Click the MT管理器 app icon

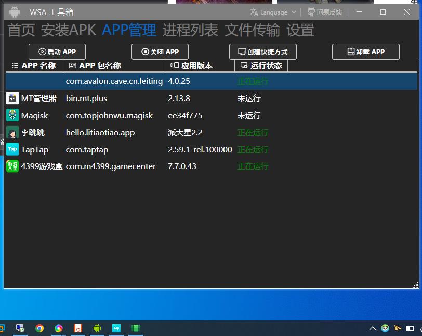tap(12, 98)
